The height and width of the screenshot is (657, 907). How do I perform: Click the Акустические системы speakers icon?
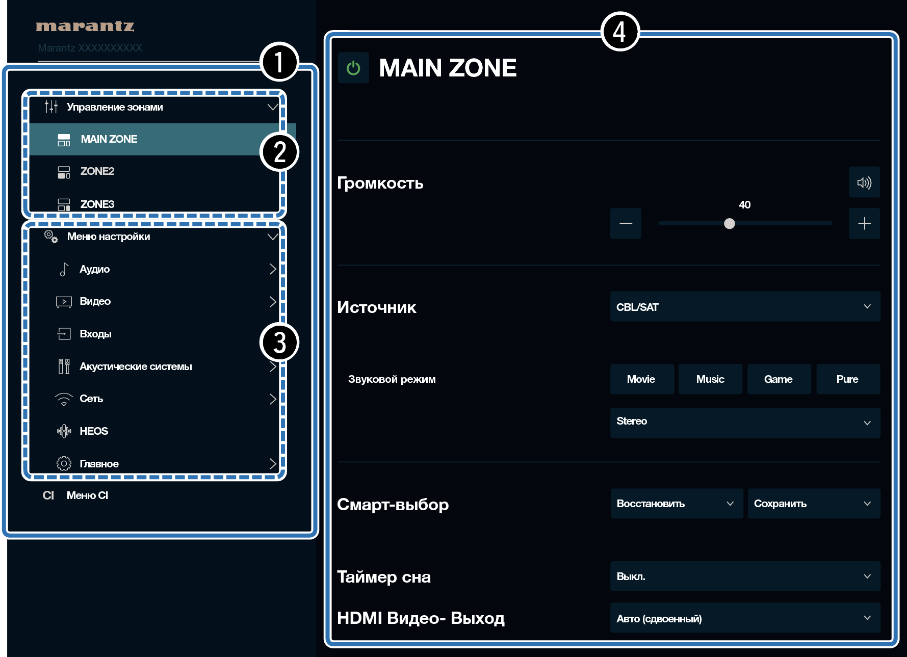coord(64,366)
